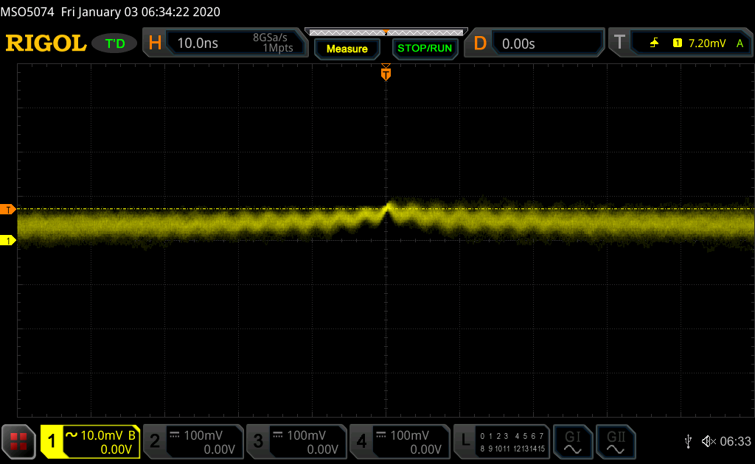Viewport: 755px width, 464px height.
Task: Toggle channel 4 on
Action: pyautogui.click(x=361, y=441)
